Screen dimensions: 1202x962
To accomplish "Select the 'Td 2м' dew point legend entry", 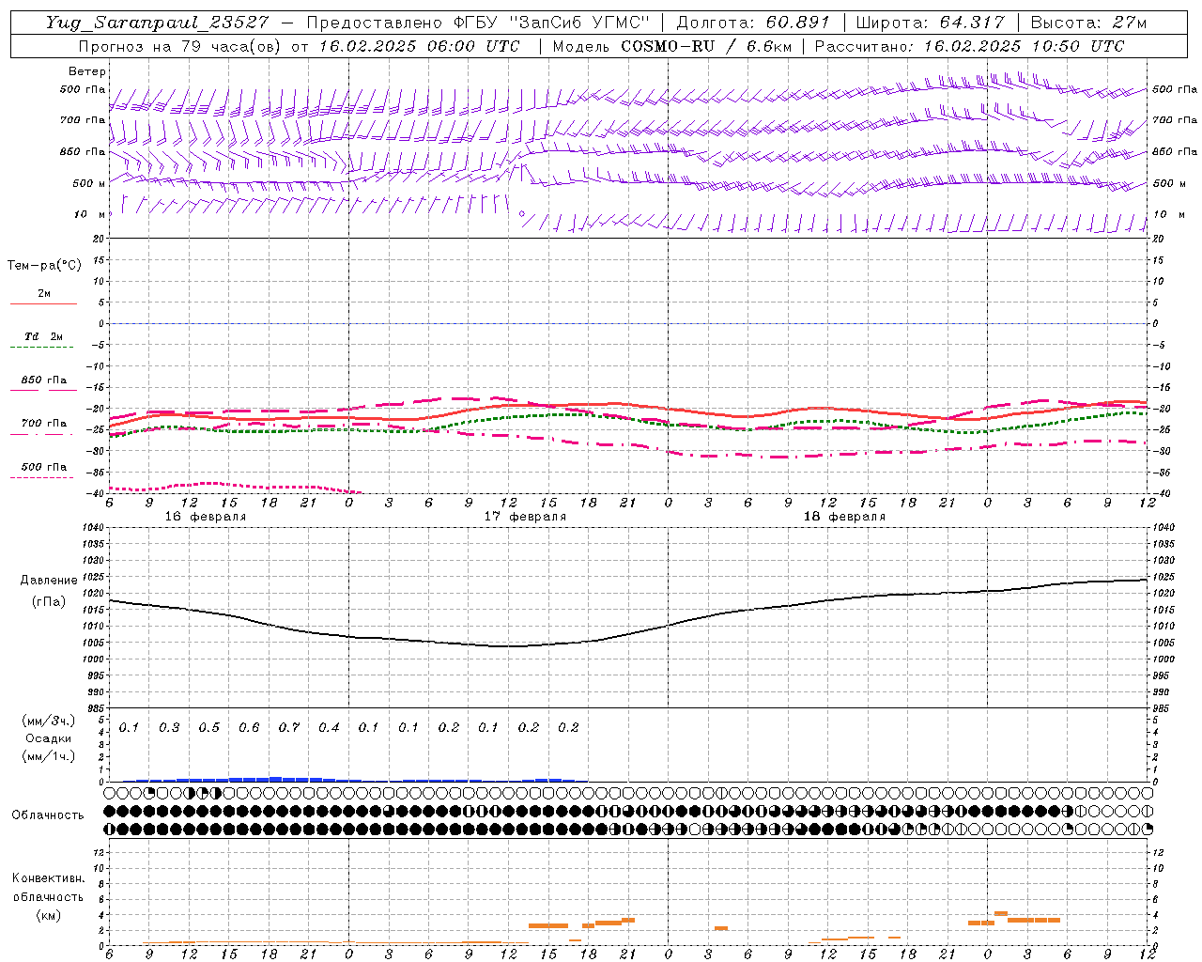I will pos(43,336).
